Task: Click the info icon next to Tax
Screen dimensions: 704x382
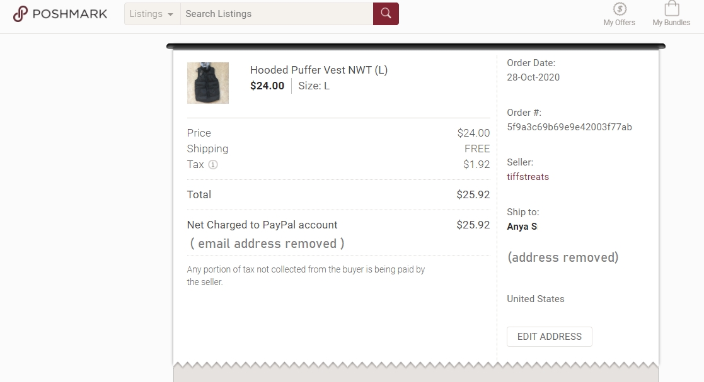Action: tap(213, 165)
